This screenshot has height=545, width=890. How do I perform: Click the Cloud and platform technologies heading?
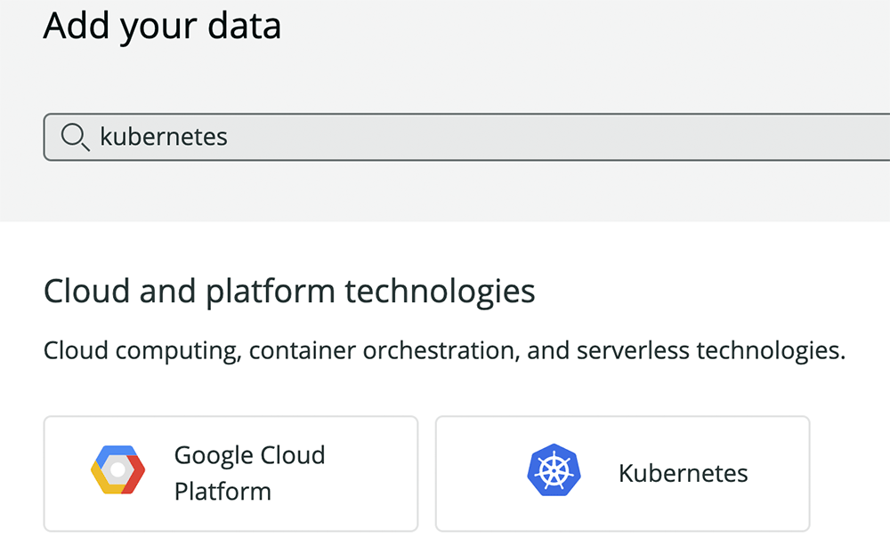pos(289,292)
